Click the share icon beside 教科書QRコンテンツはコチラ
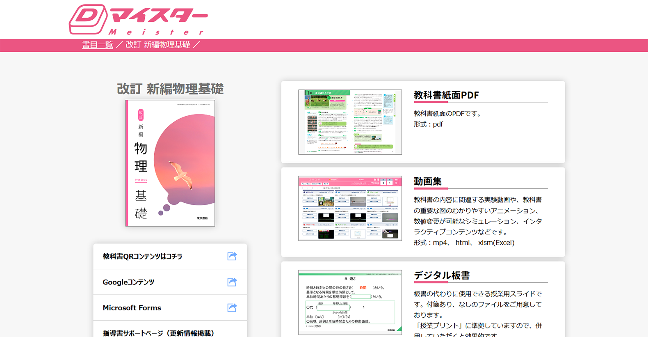648x337 pixels. 232,256
